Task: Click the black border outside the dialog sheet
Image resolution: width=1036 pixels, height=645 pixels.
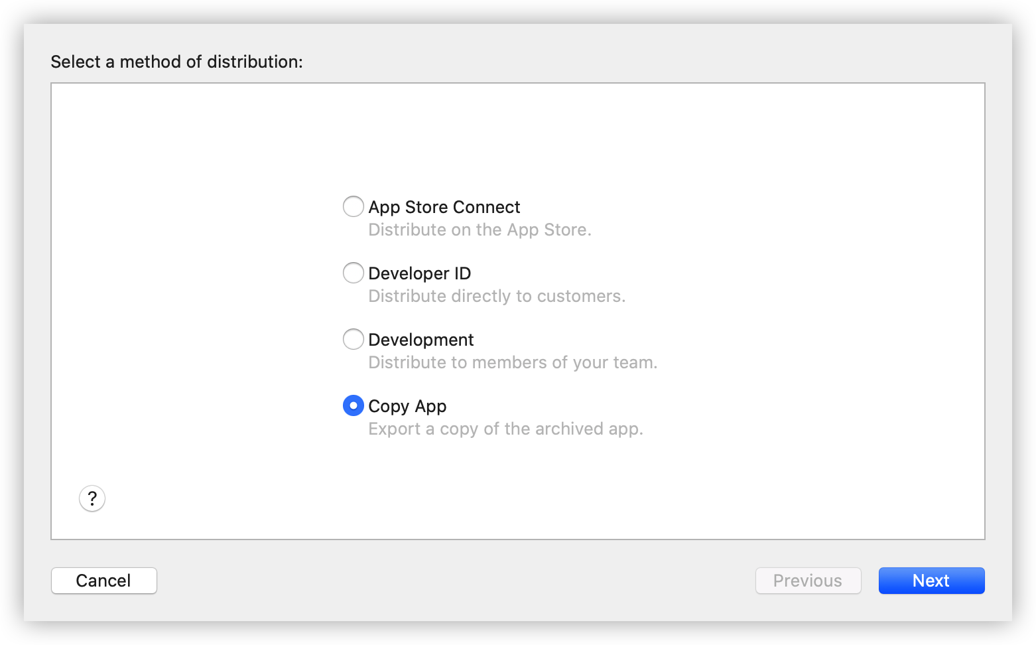Action: tap(517, 11)
